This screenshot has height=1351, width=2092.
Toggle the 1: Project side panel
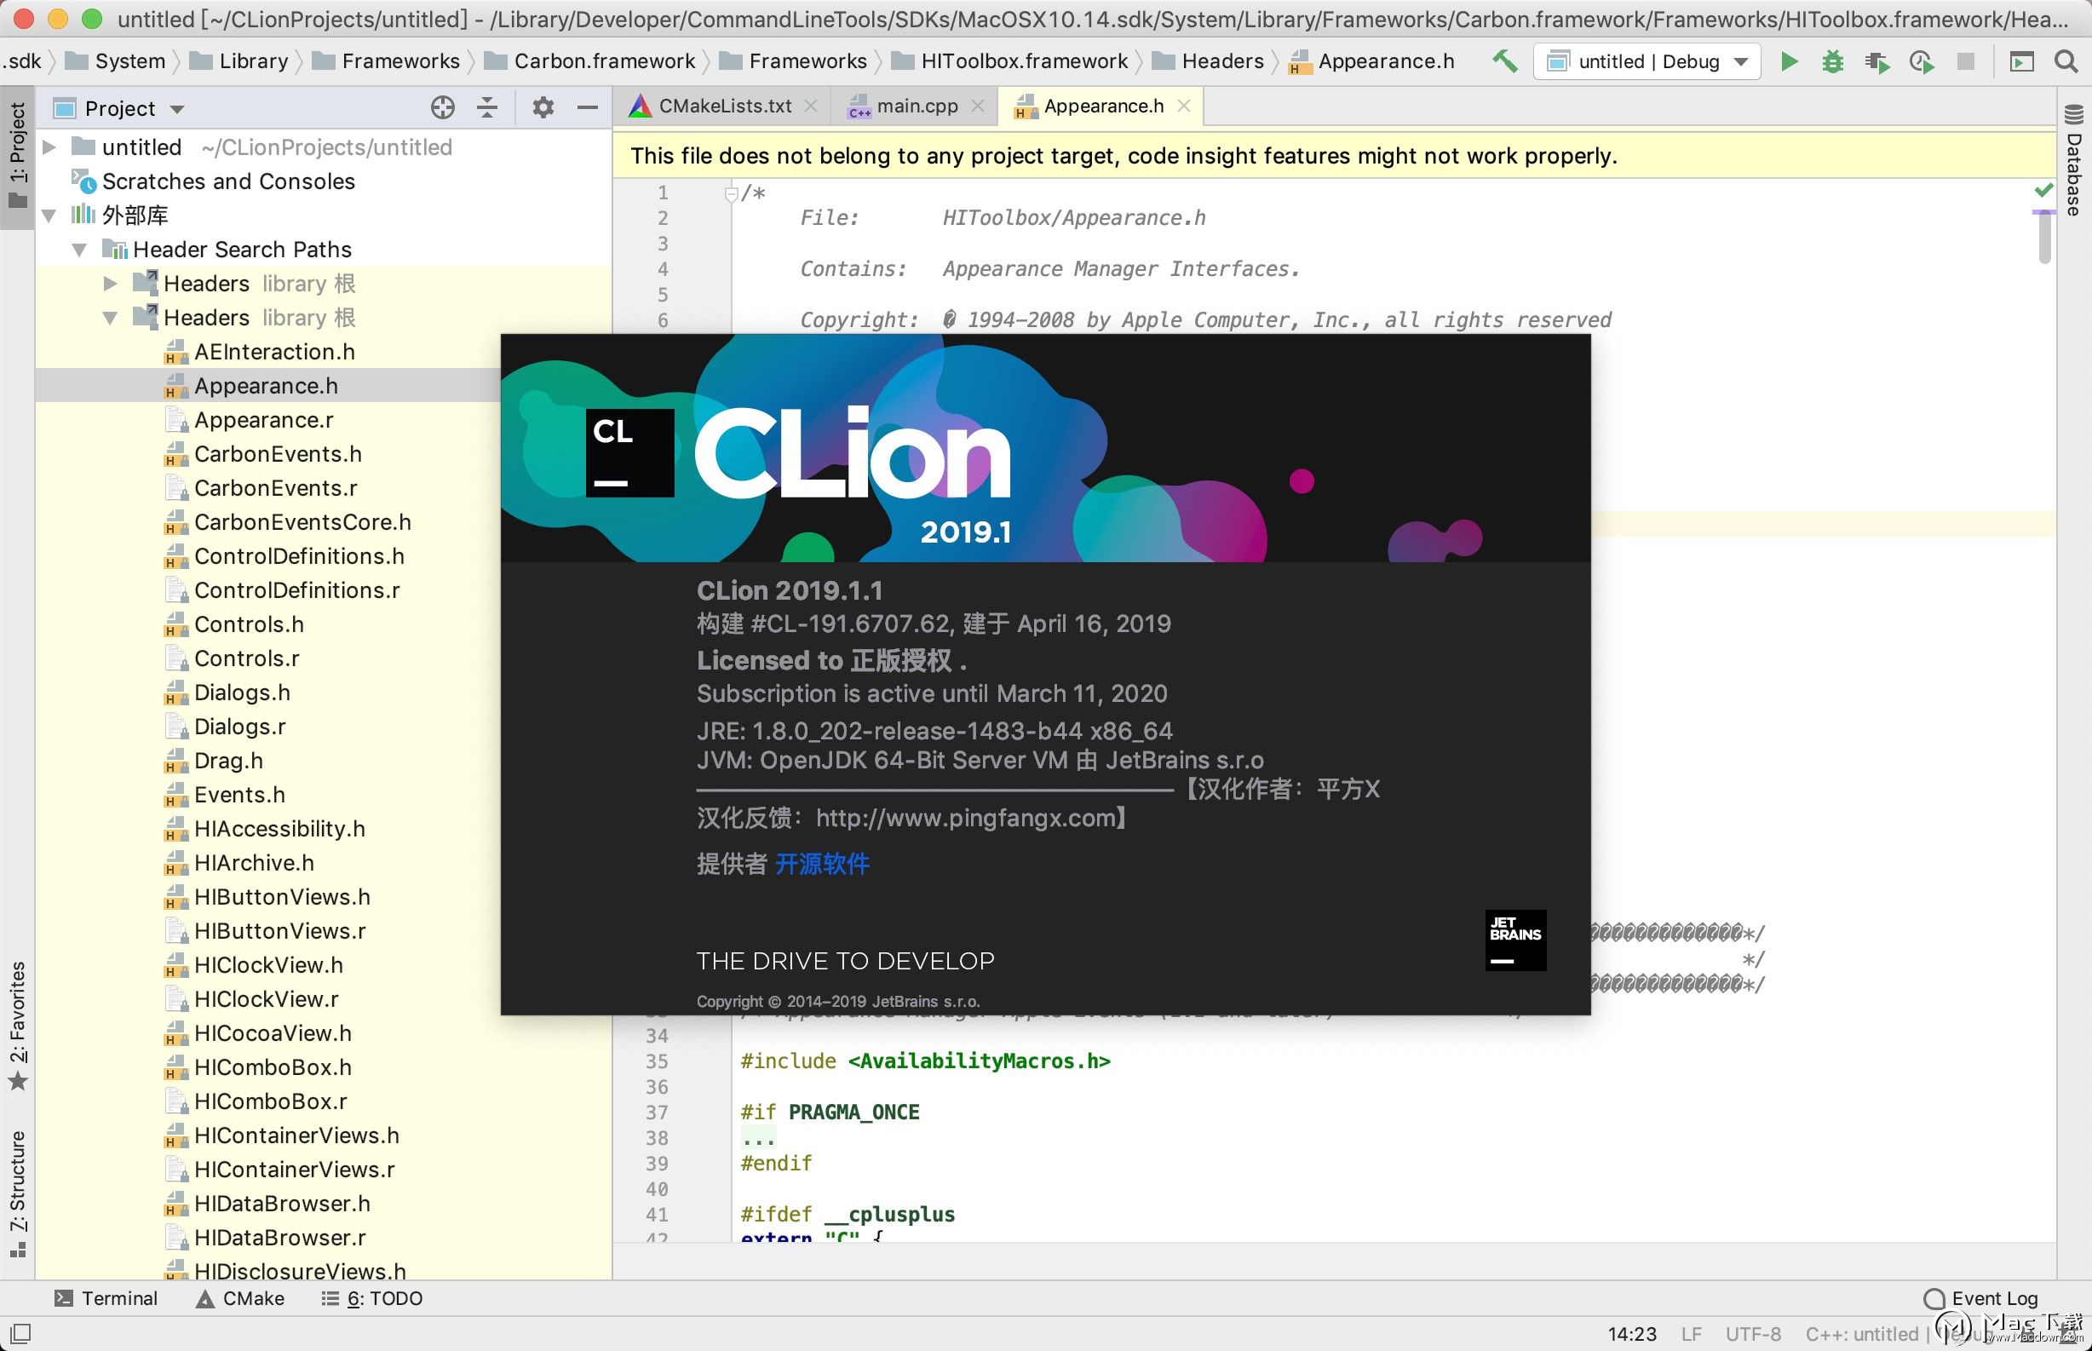click(x=18, y=156)
